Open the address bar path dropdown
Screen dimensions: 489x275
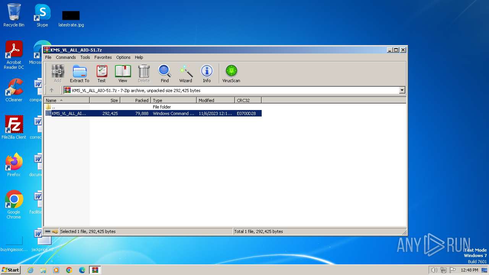tap(402, 91)
